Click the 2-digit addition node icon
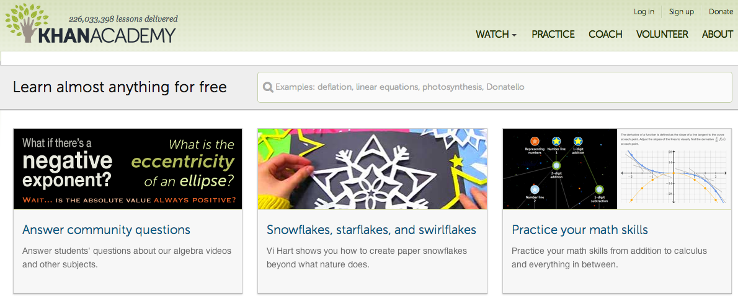The height and width of the screenshot is (307, 738). pyautogui.click(x=556, y=165)
